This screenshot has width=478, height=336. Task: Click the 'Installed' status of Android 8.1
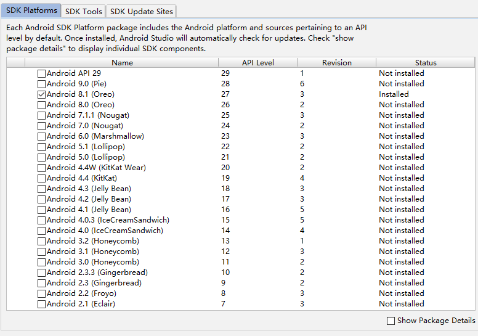(394, 94)
